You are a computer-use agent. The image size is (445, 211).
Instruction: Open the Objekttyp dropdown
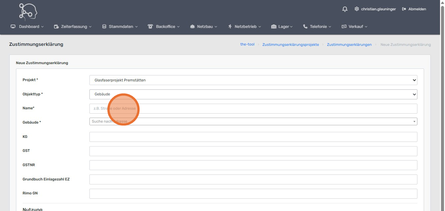coord(253,94)
